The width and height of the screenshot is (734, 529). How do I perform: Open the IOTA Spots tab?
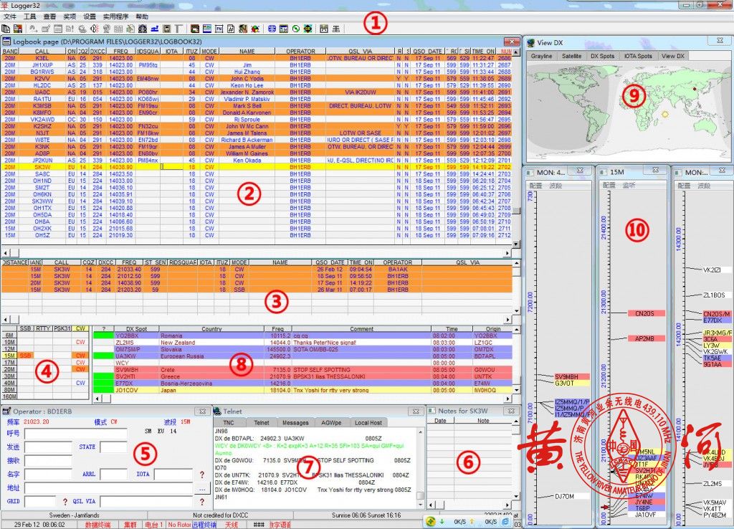coord(638,55)
